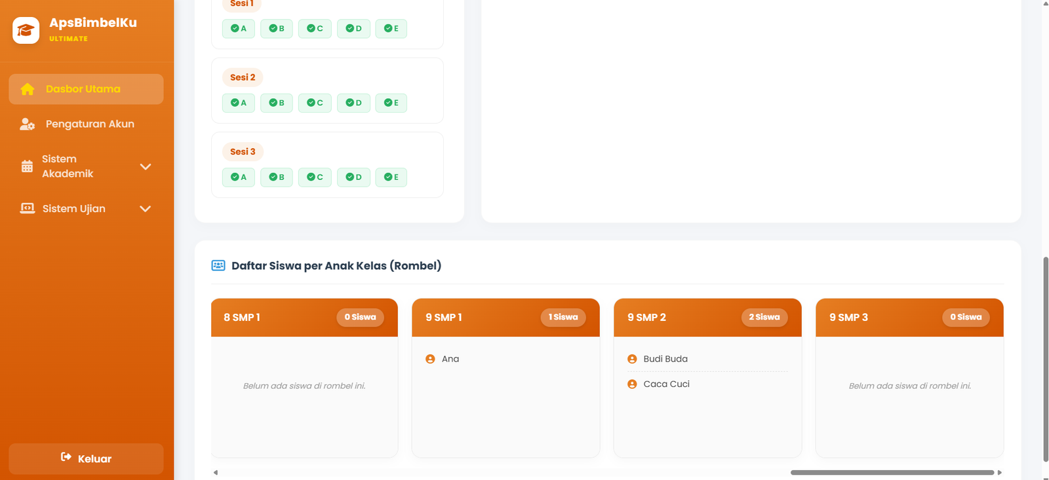Click the laptop icon for Sistem Ujian
This screenshot has width=1049, height=480.
27,208
